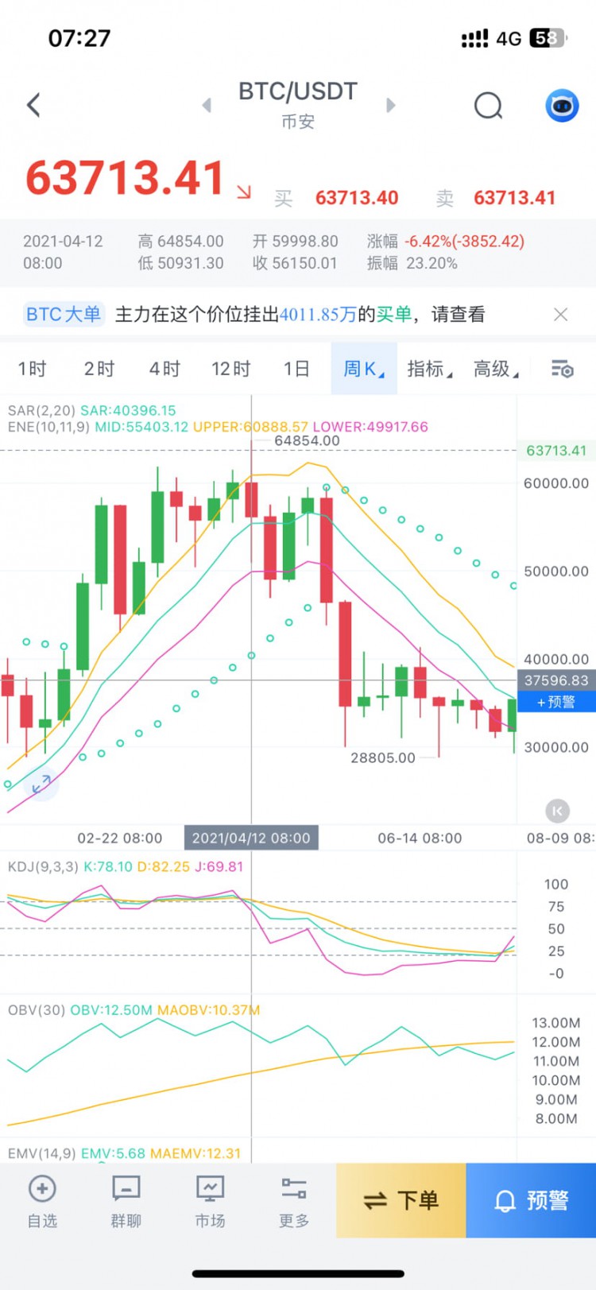Tap the 64854.00 high price annotation

click(307, 440)
